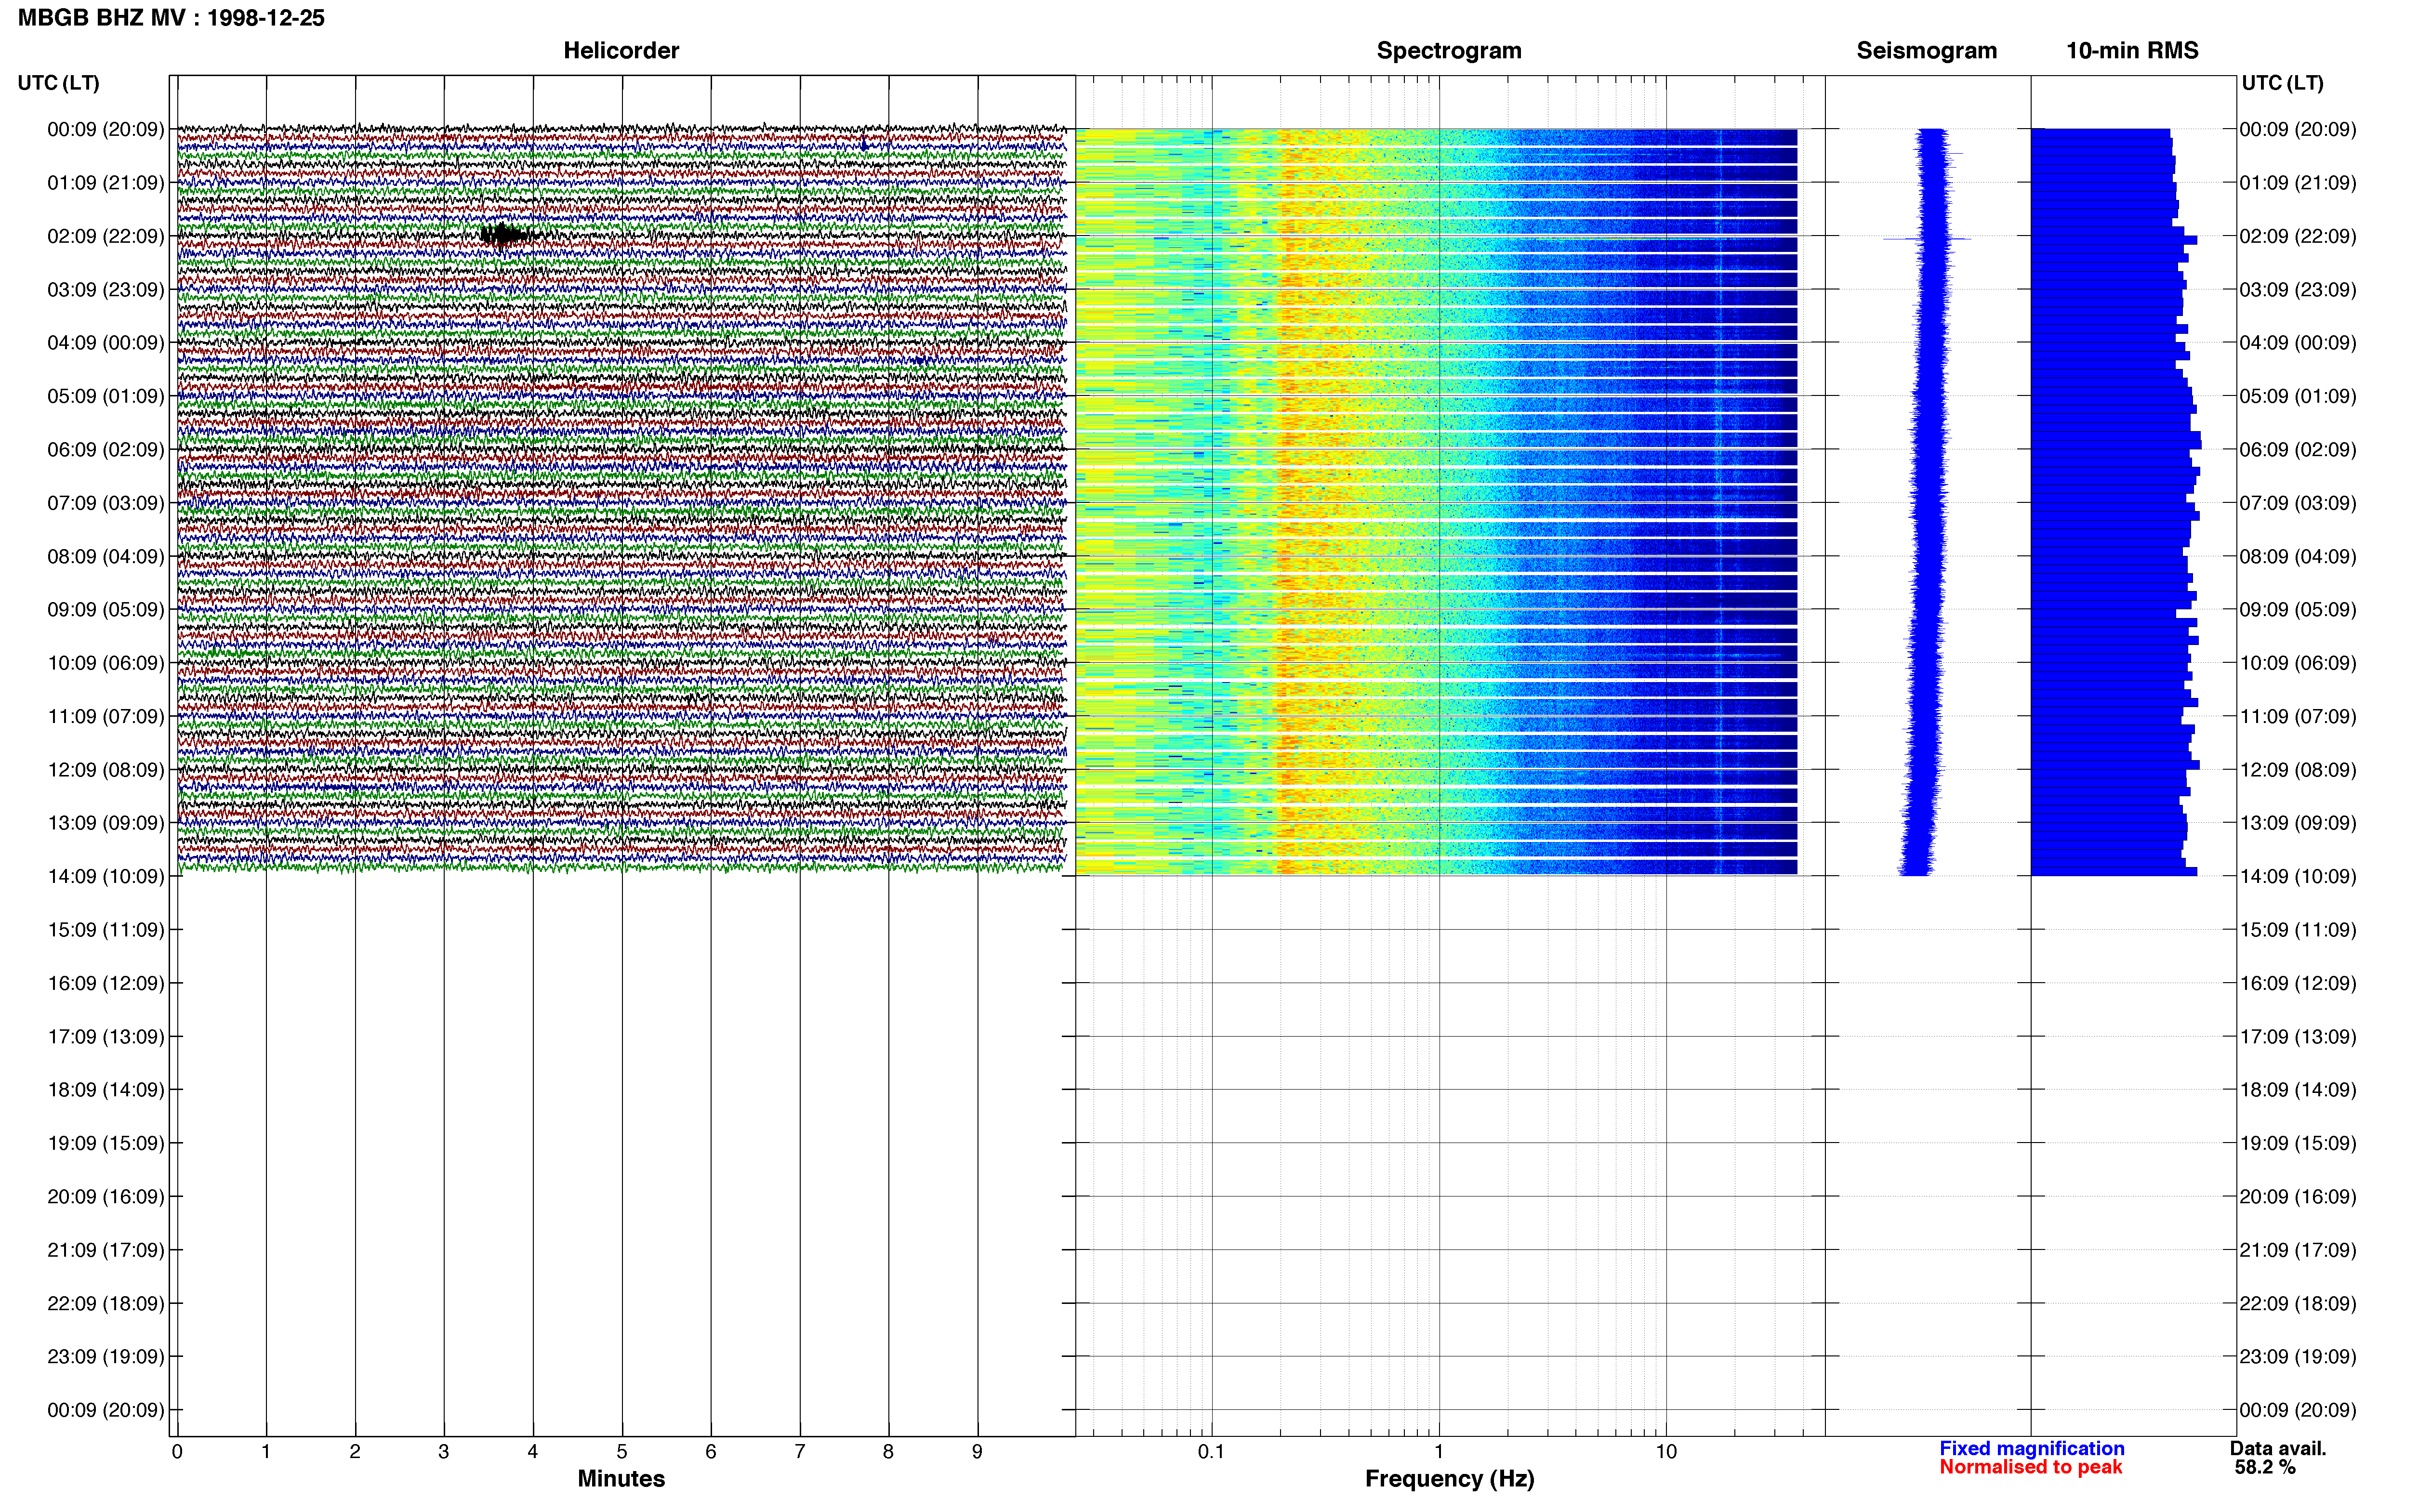The image size is (2418, 1512).
Task: Click right time label 18:09 (14:09)
Action: [2298, 1090]
